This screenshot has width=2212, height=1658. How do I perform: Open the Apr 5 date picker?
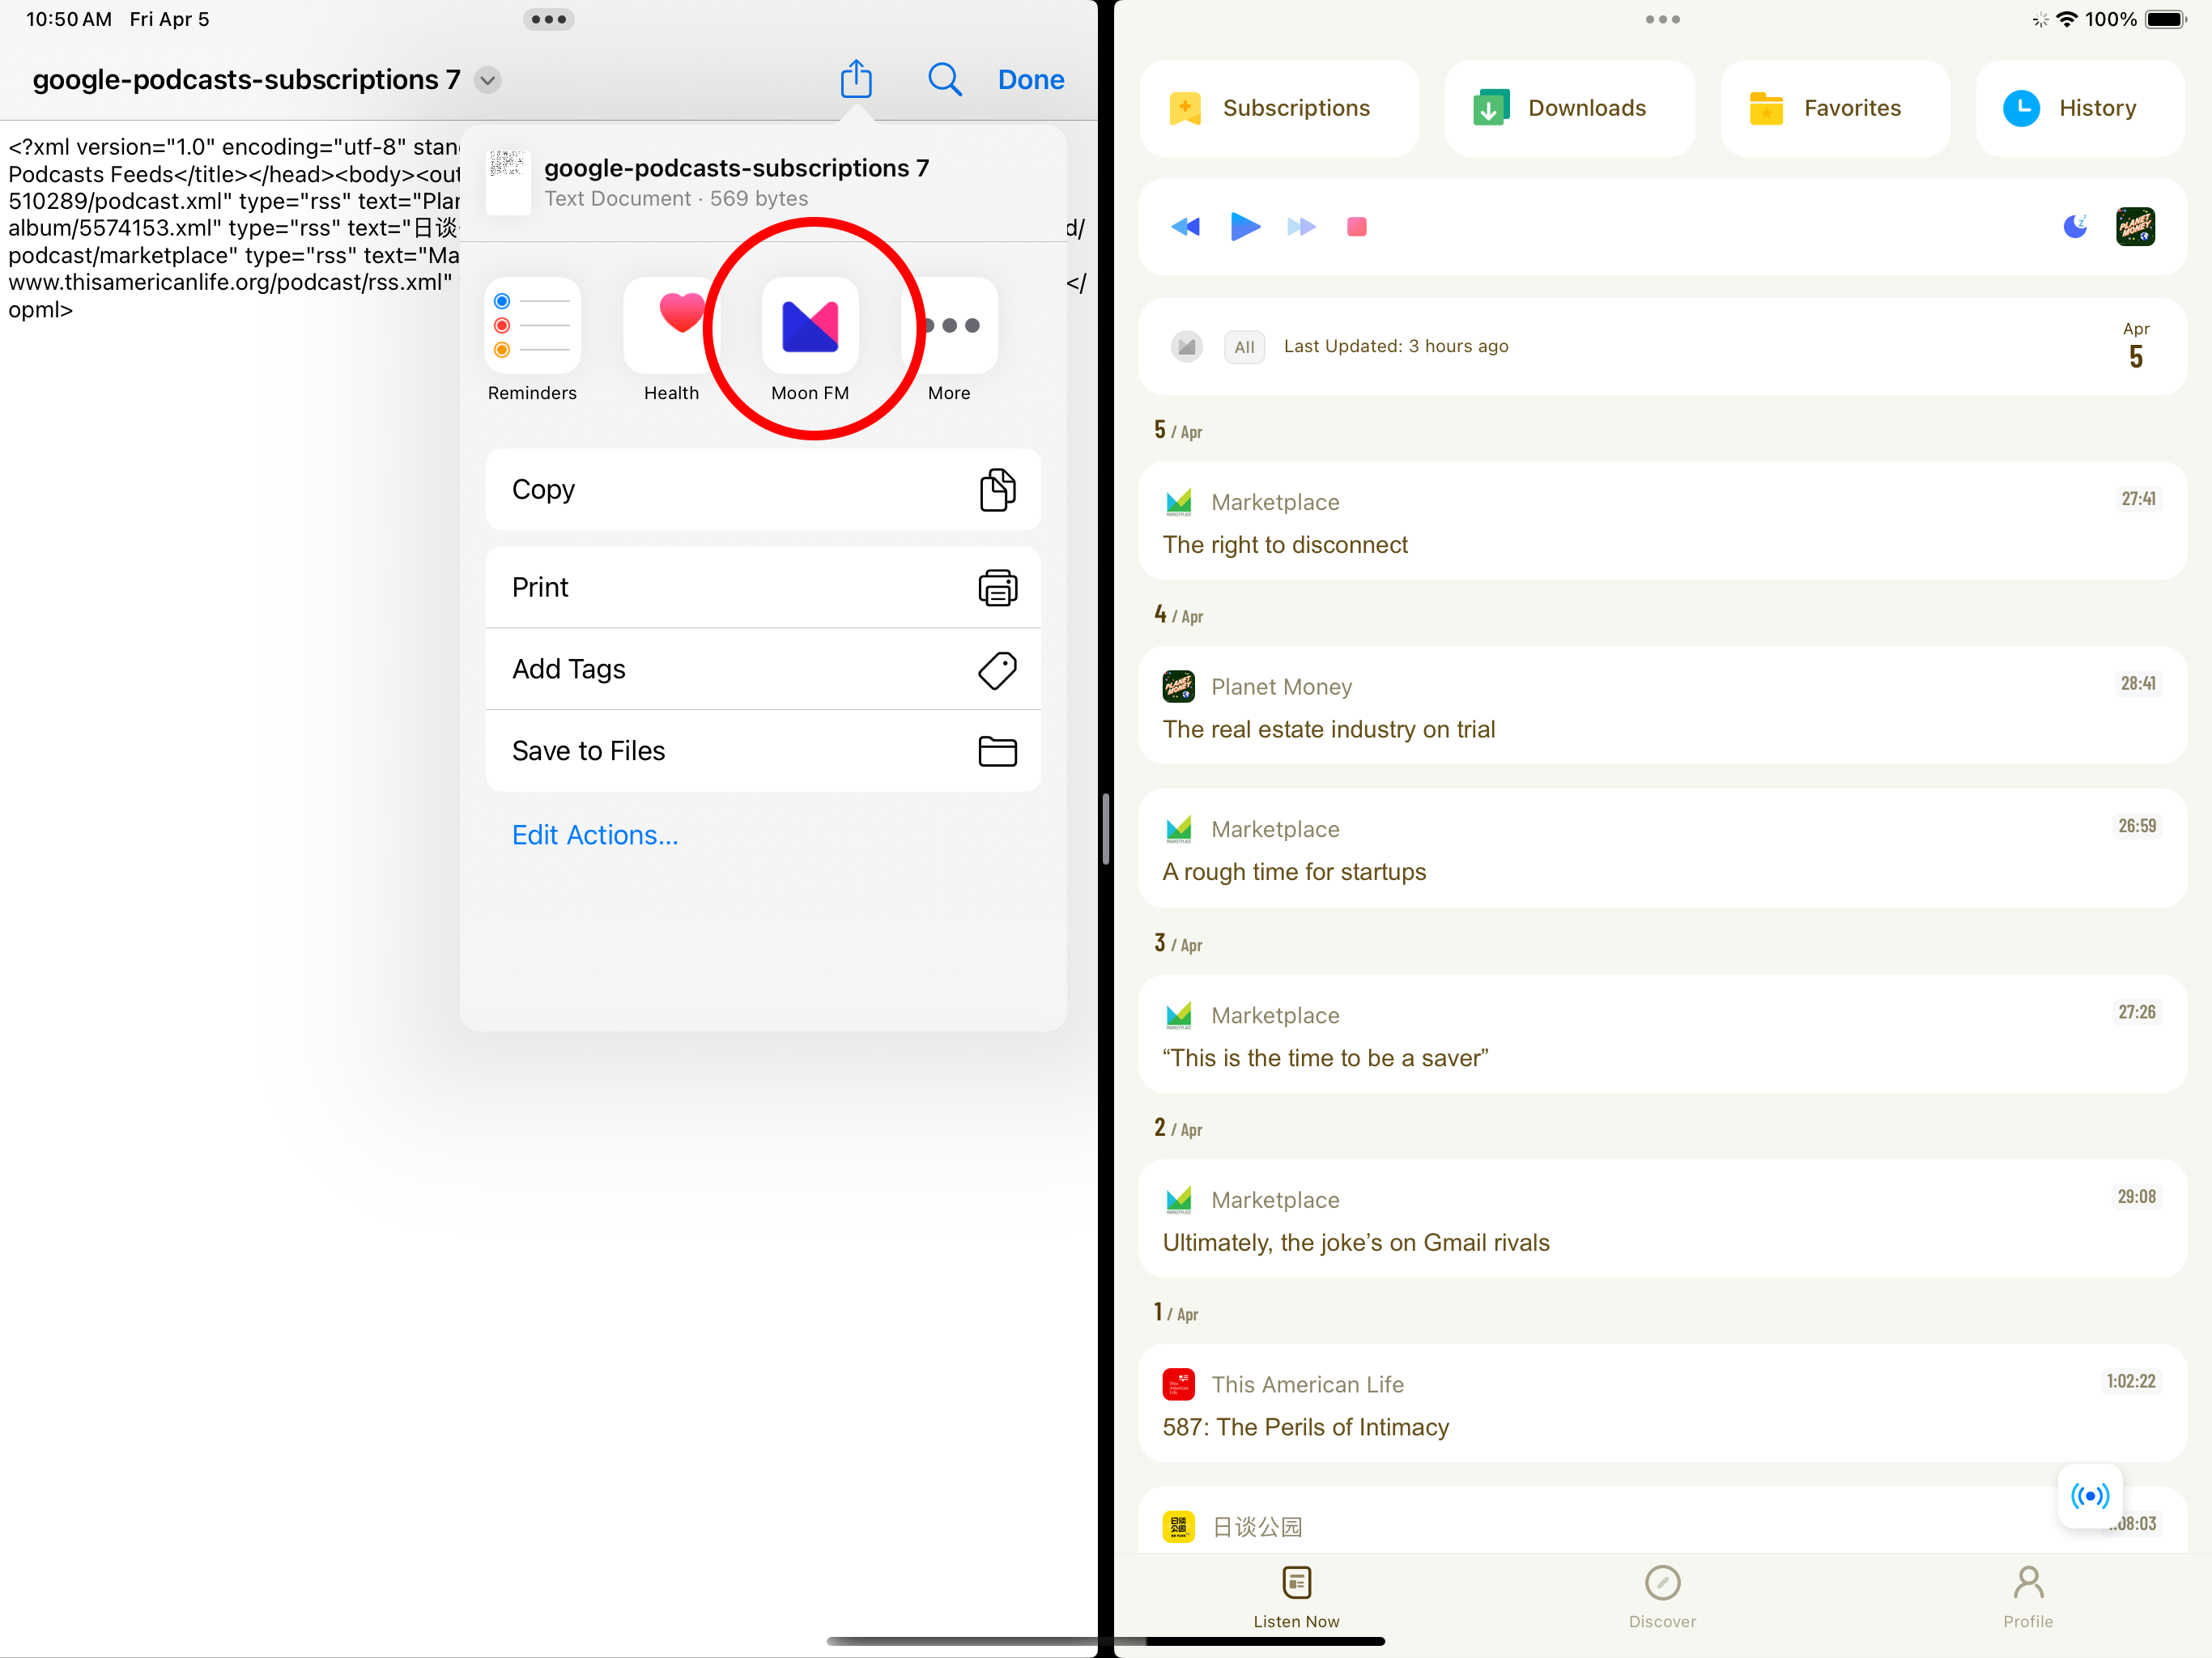(2135, 346)
